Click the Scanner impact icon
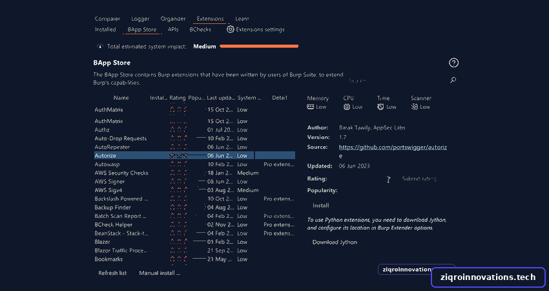Image resolution: width=549 pixels, height=291 pixels. point(414,107)
